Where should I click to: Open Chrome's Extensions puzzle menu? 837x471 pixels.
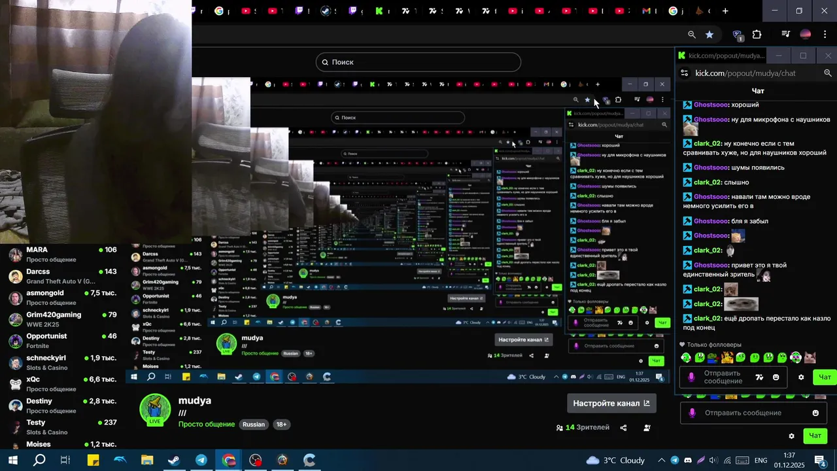[x=757, y=35]
